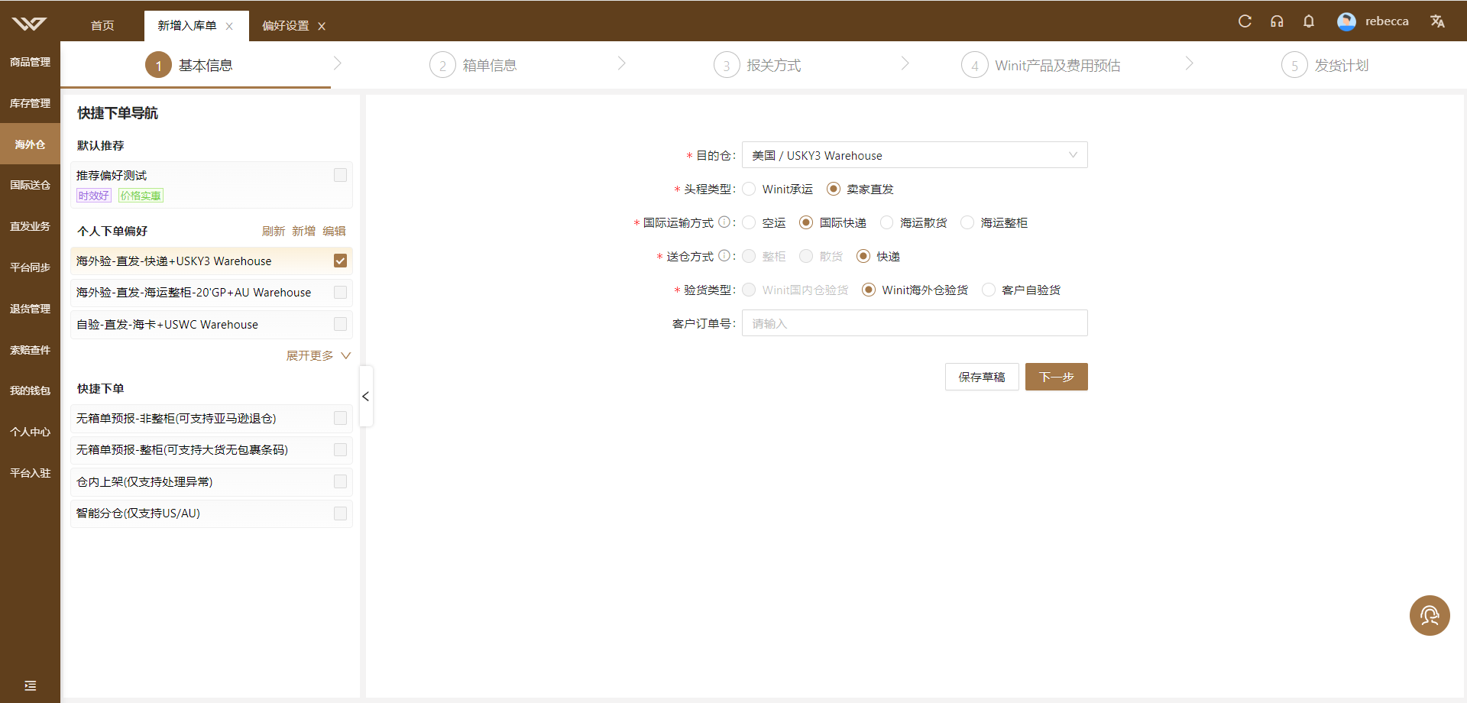Click 新增 link in 个人下单偏好
The width and height of the screenshot is (1467, 703).
coord(303,231)
